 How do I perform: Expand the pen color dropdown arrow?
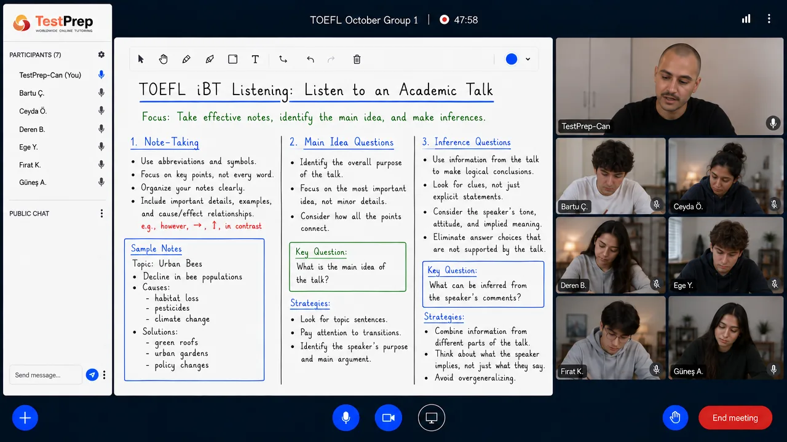pyautogui.click(x=528, y=60)
